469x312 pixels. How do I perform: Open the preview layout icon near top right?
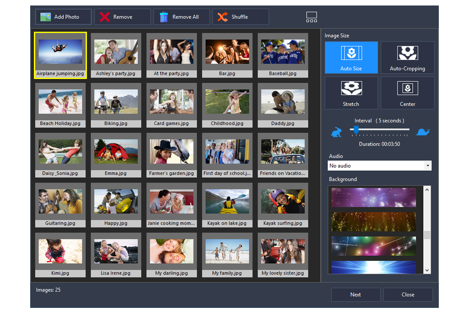[312, 16]
